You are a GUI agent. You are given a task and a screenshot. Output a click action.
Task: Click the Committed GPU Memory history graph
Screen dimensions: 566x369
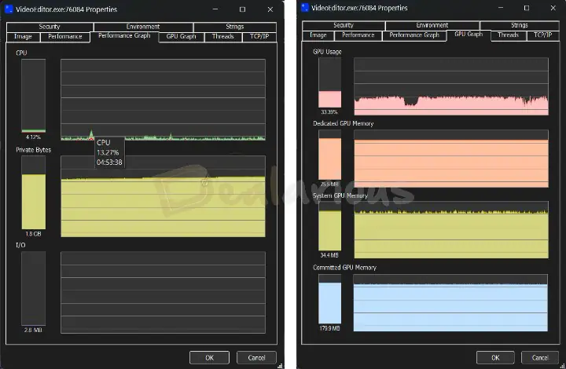click(450, 303)
